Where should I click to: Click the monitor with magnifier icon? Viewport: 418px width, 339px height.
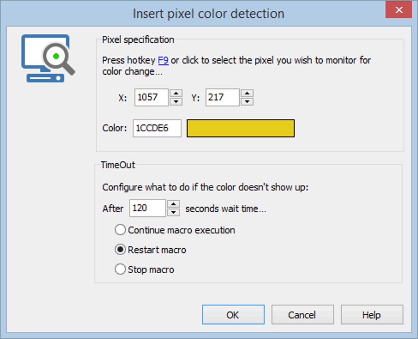pyautogui.click(x=48, y=58)
